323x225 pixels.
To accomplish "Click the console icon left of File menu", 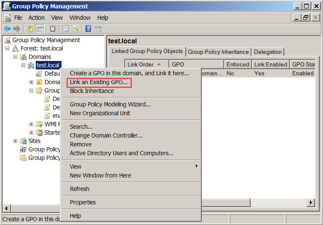I will pos(7,18).
